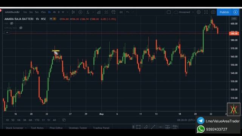Viewport: 242px width, 136px height.
Task: Click the Unnamed layout name
Action: tap(185, 12)
